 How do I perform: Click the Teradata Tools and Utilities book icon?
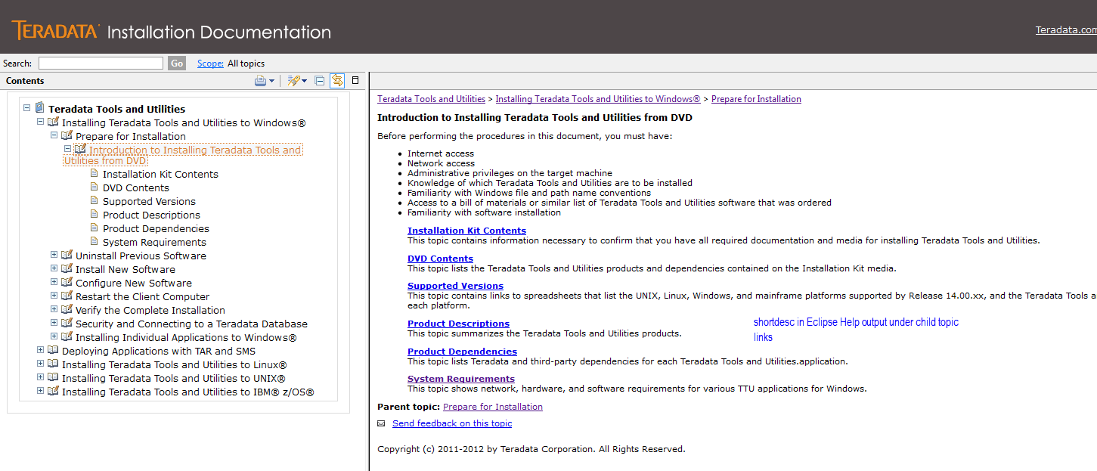[x=39, y=108]
